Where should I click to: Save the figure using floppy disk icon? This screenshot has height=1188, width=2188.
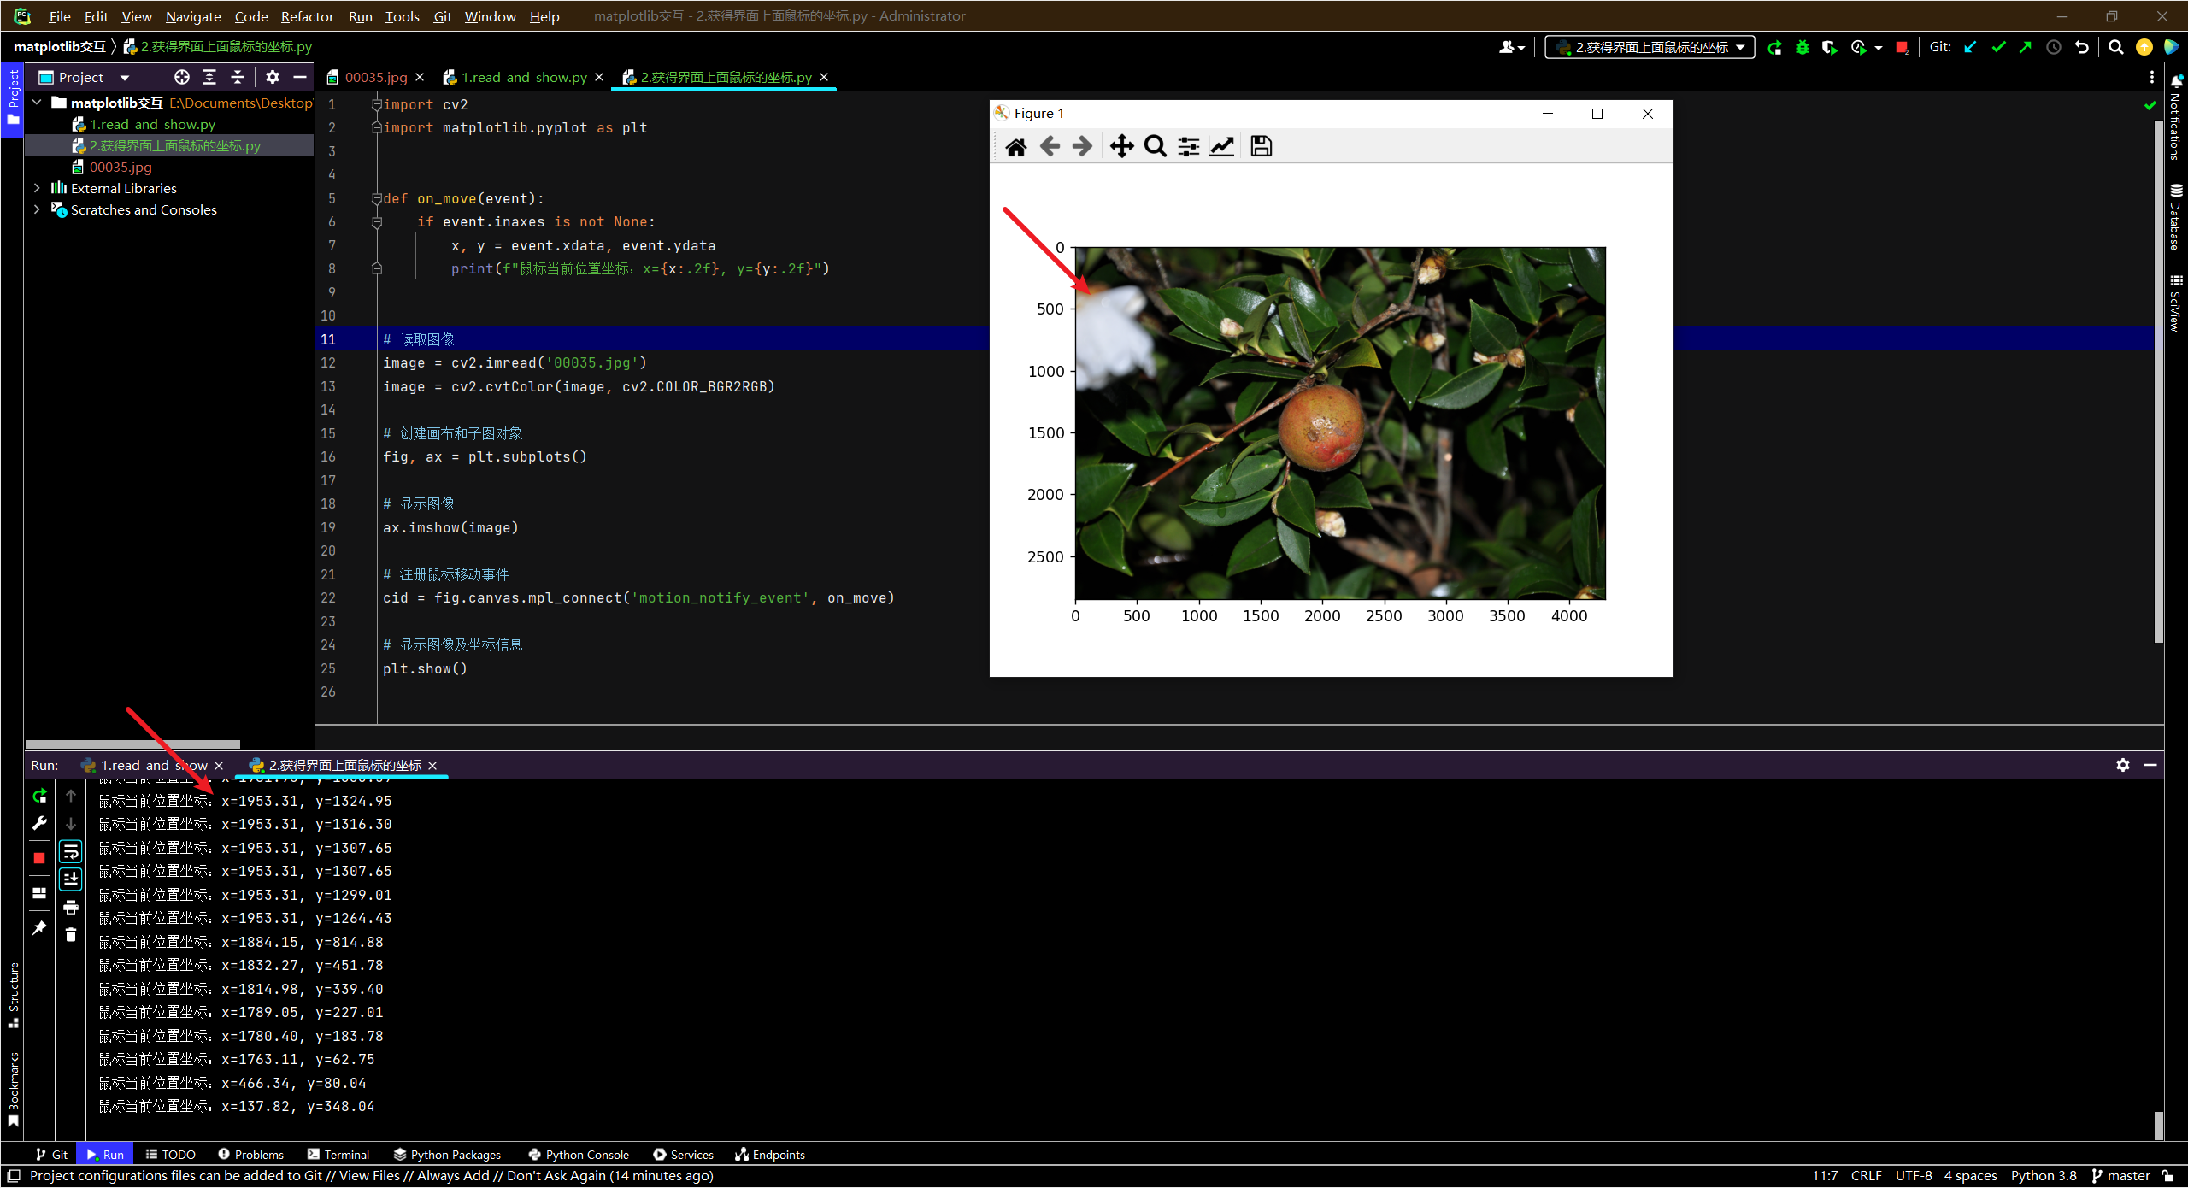[1261, 147]
